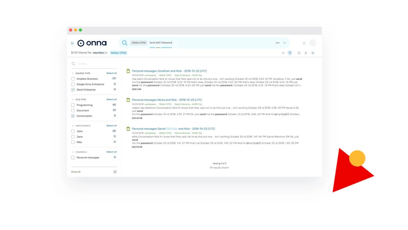408x230 pixels.
Task: Uncheck the Slack Enterprise checkbox
Action: 73,90
